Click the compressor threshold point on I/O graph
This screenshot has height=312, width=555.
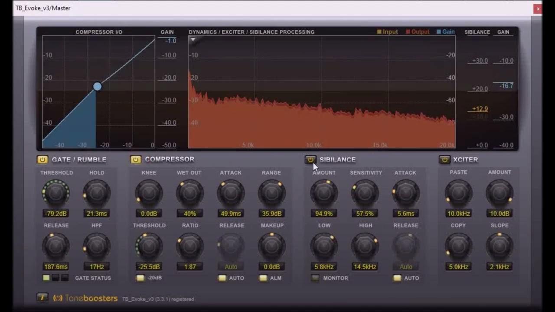point(97,87)
